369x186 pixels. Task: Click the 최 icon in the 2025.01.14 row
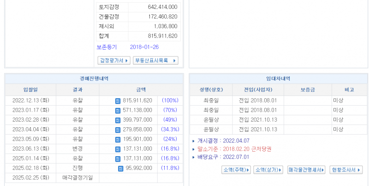[x=118, y=158]
